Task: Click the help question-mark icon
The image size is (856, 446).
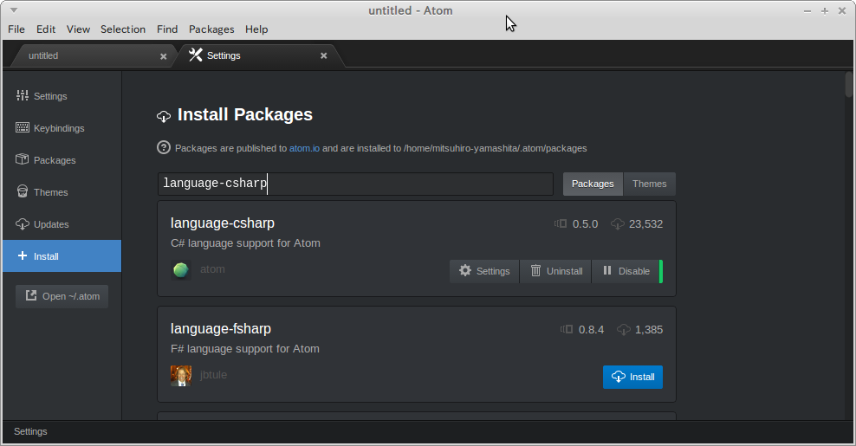Action: click(163, 147)
